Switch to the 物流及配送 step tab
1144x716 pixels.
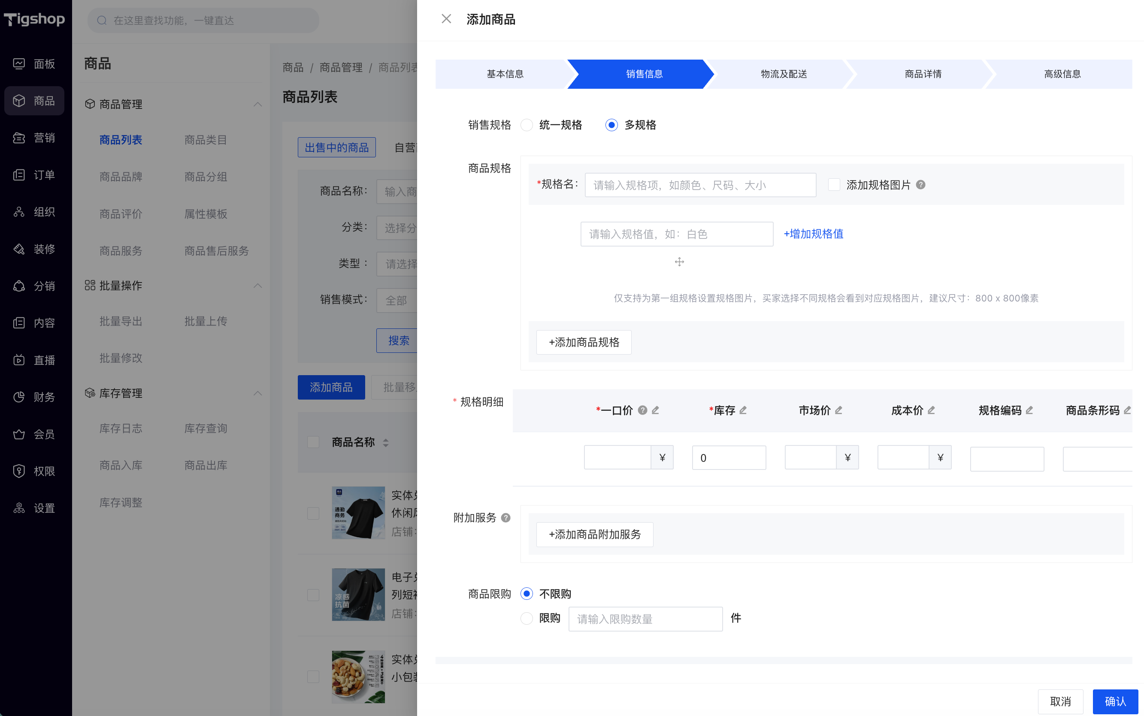pyautogui.click(x=784, y=74)
